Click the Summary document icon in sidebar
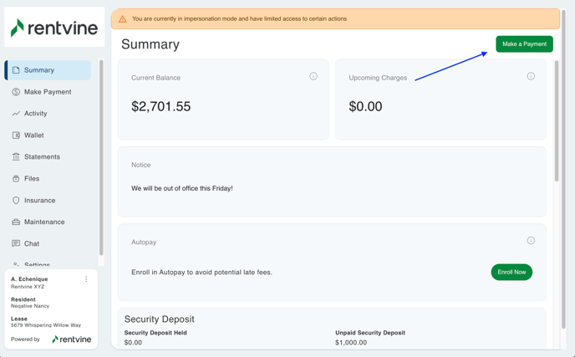This screenshot has height=357, width=575. tap(16, 70)
